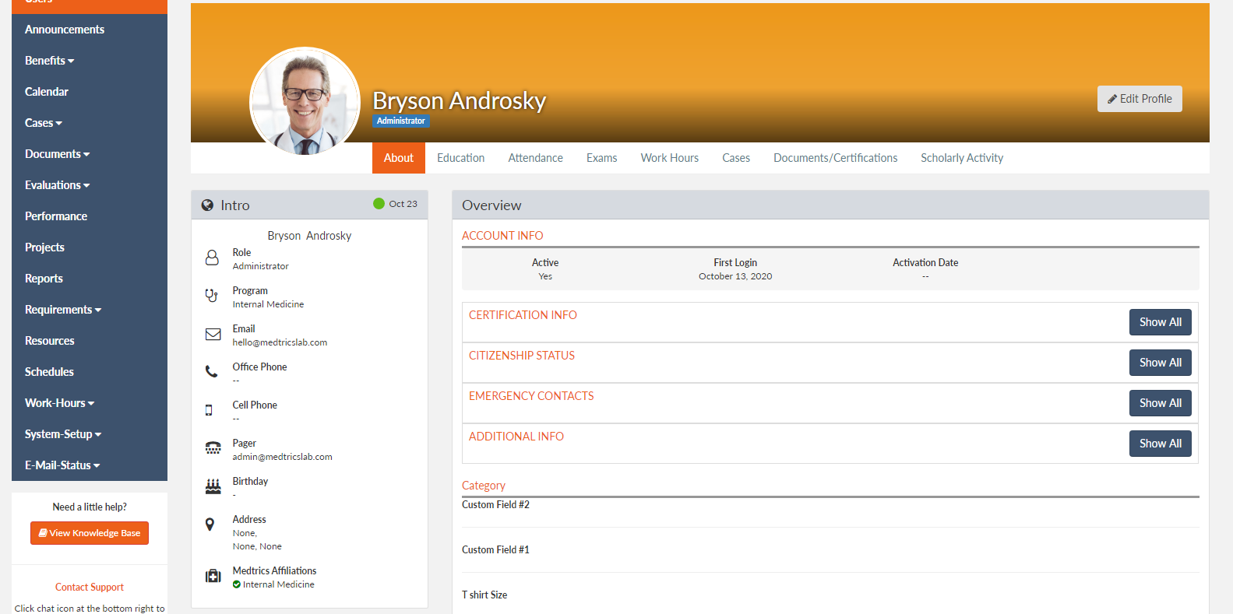Click the map pin Address icon
This screenshot has width=1233, height=614.
[210, 525]
